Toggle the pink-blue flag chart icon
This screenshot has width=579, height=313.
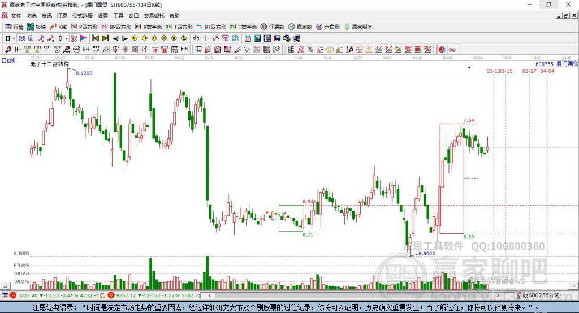pos(84,38)
